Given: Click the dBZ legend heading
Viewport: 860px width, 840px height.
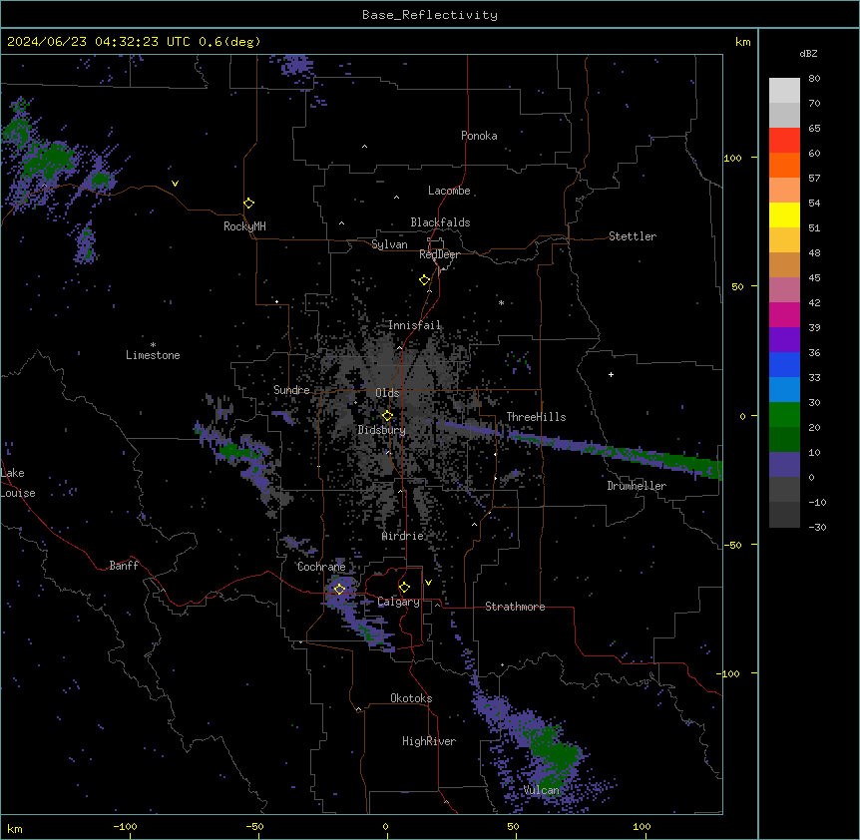Looking at the screenshot, I should pyautogui.click(x=808, y=53).
